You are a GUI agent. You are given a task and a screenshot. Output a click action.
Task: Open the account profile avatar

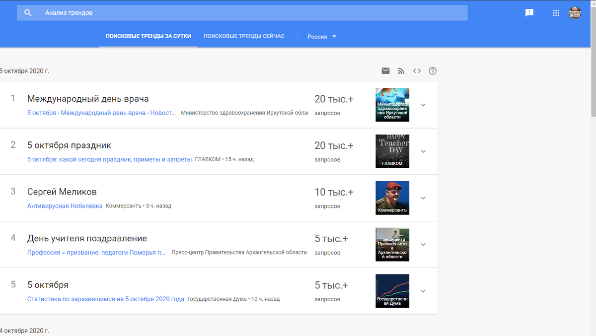[x=575, y=13]
